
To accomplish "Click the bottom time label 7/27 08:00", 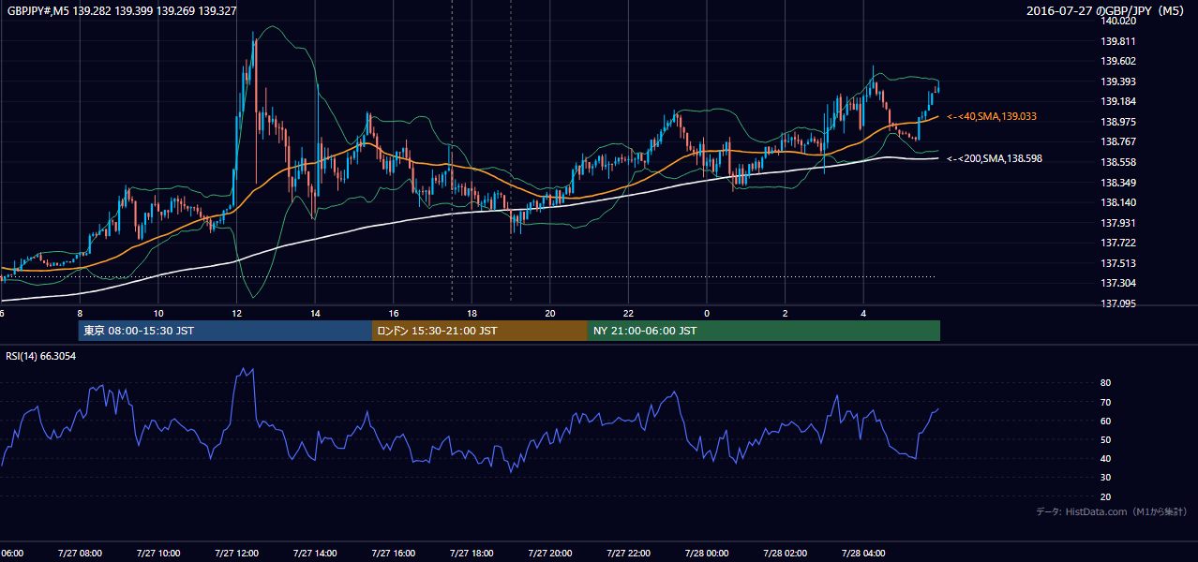I will point(79,554).
